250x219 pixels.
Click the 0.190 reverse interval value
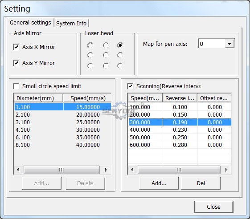point(180,122)
